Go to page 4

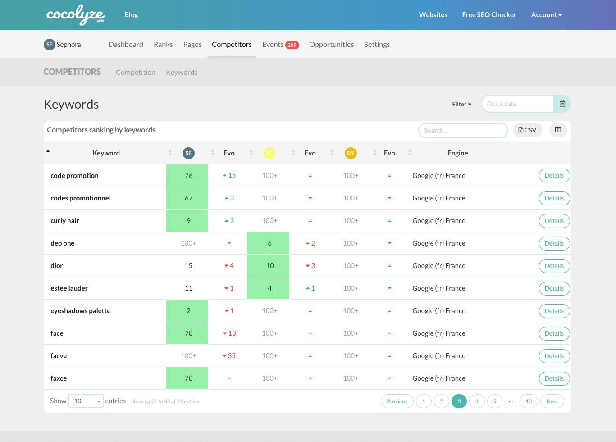477,401
